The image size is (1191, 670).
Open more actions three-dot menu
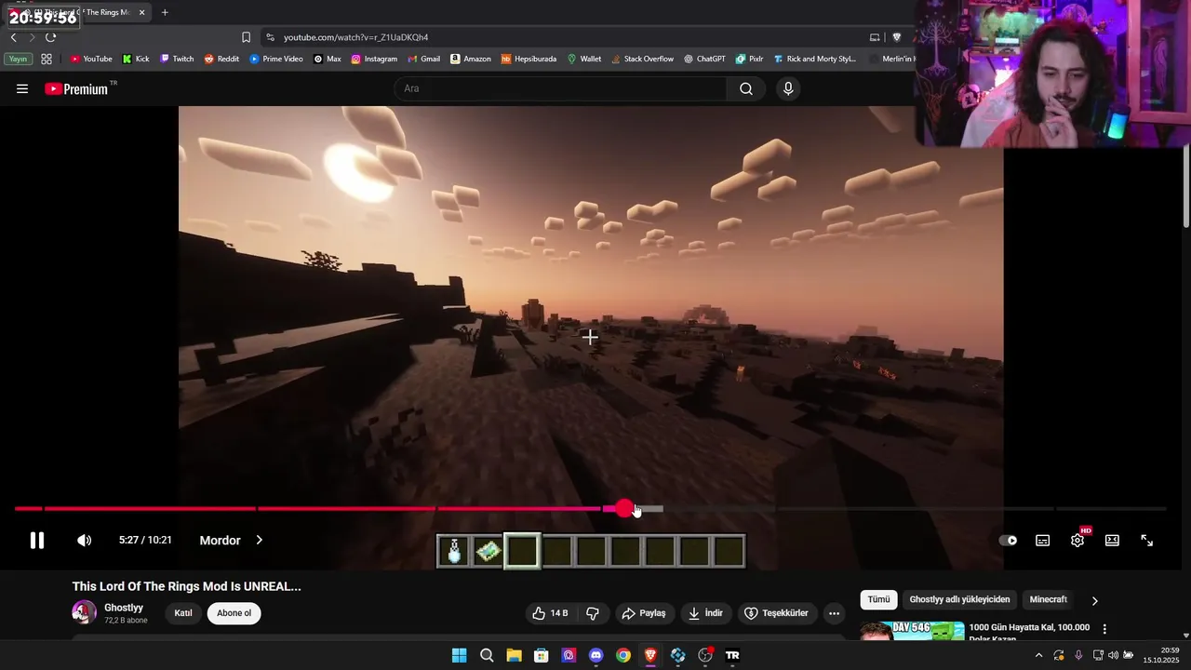(x=834, y=613)
